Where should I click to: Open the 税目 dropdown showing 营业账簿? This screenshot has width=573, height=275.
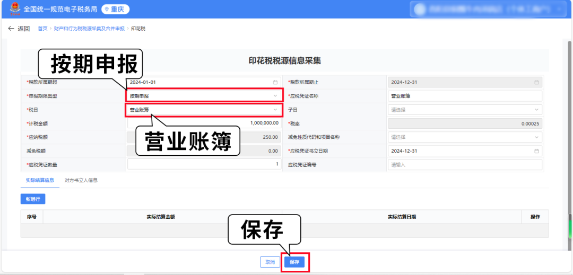pyautogui.click(x=204, y=110)
